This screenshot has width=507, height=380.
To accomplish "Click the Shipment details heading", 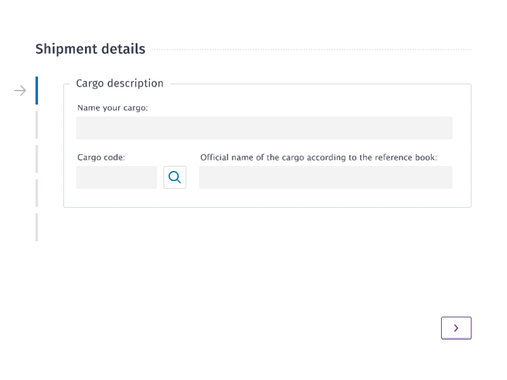I will tap(90, 49).
